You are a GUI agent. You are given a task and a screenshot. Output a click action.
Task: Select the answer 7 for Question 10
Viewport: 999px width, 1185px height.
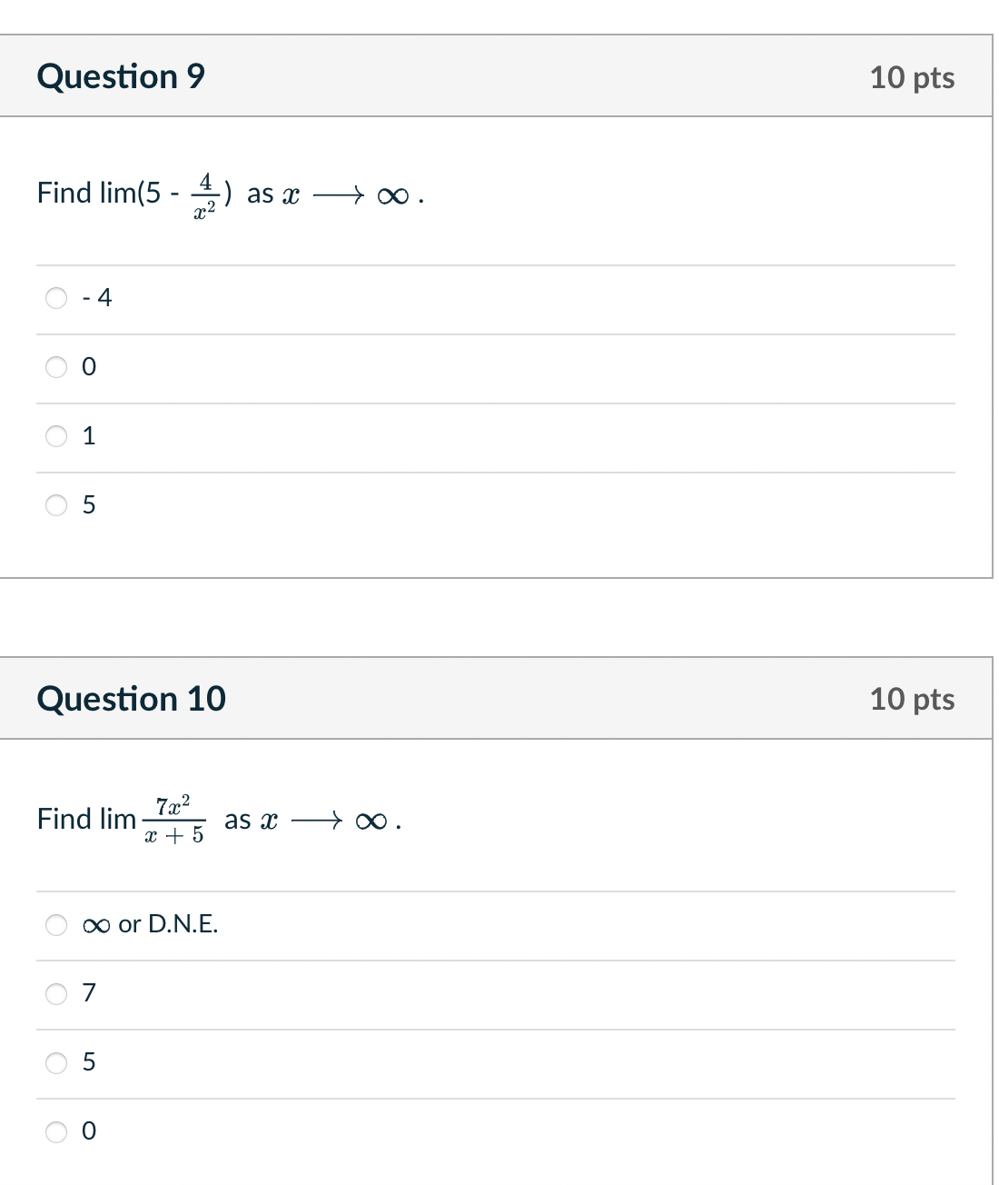coord(56,994)
